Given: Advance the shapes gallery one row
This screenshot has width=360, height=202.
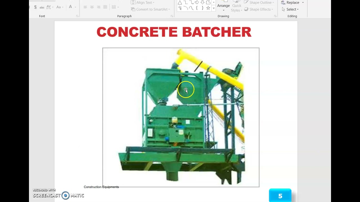Looking at the screenshot, I should tap(214, 3).
